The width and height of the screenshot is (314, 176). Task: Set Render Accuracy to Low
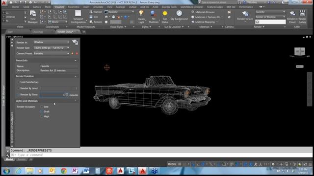(42, 107)
